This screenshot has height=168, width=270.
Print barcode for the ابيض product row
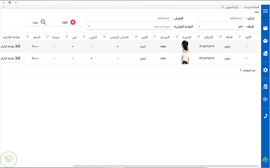click(x=12, y=58)
